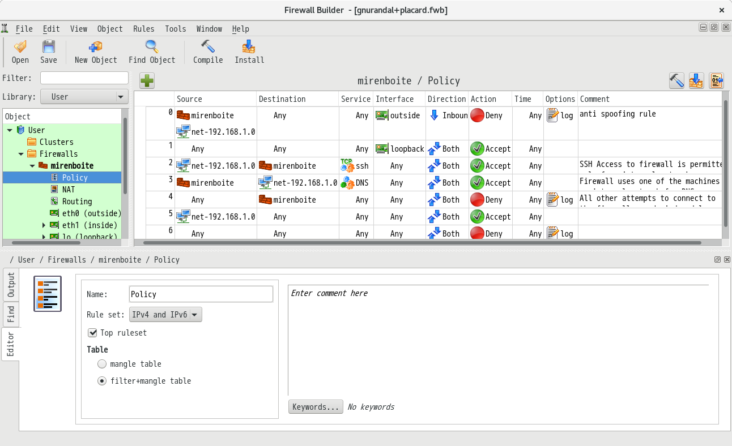Screen dimensions: 732x446
Task: Collapse the Firewalls folder
Action: pos(21,154)
